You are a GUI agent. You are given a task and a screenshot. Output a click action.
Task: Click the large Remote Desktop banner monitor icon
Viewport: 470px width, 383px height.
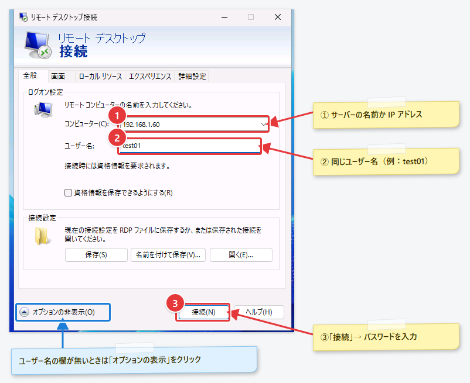tap(38, 45)
